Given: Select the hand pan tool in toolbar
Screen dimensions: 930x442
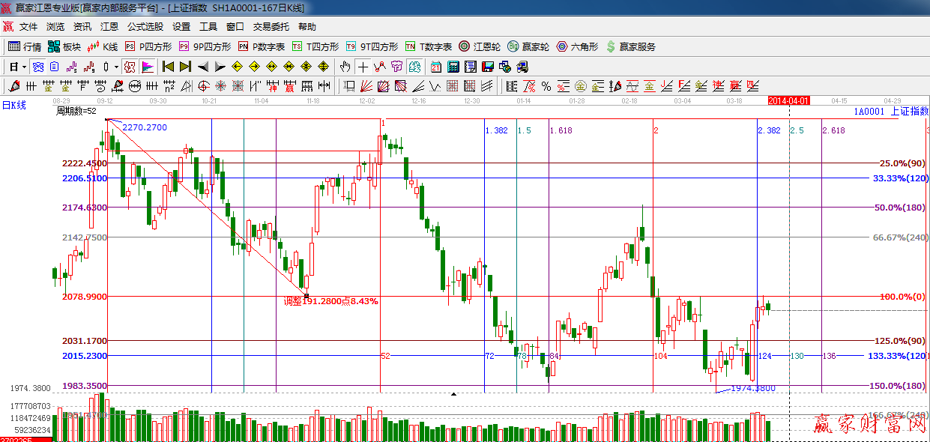Looking at the screenshot, I should coord(345,67).
